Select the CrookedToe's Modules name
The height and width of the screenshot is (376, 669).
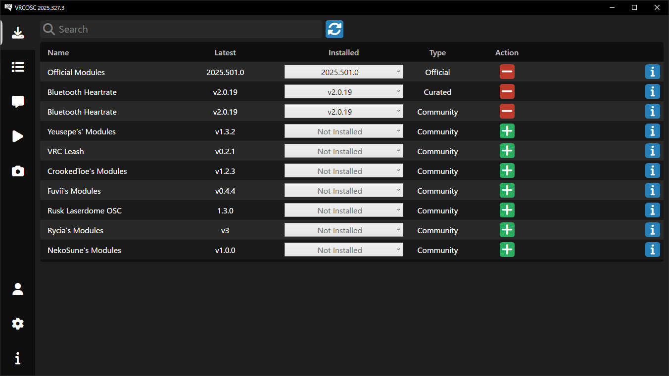click(87, 171)
